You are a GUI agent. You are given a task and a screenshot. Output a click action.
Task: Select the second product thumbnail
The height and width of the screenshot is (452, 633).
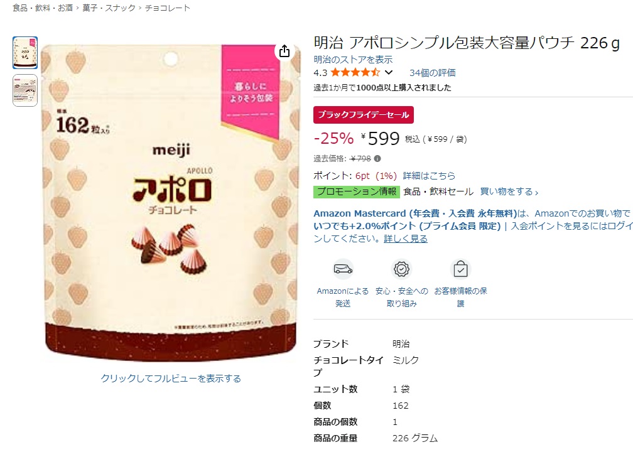click(25, 90)
